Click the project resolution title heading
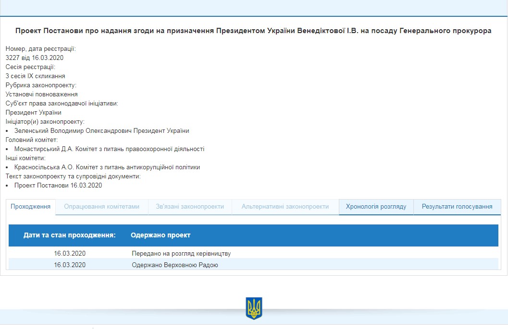This screenshot has width=508, height=329. [x=253, y=31]
